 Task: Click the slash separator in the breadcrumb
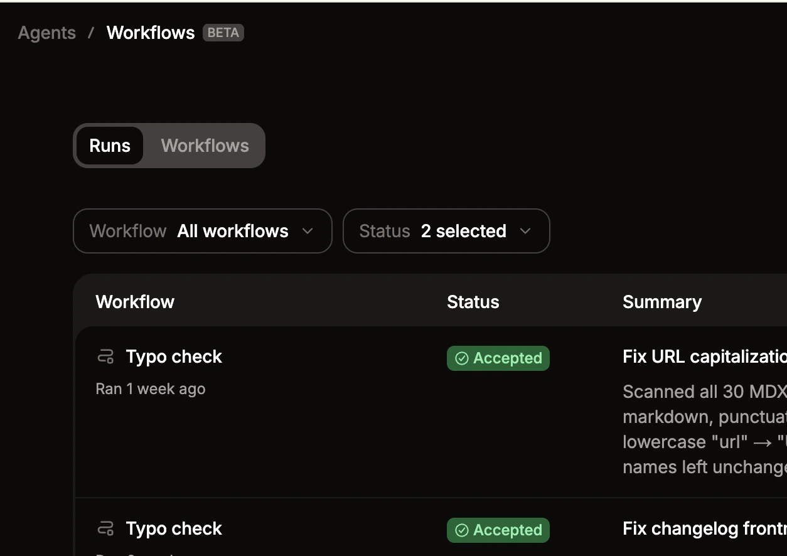coord(93,32)
